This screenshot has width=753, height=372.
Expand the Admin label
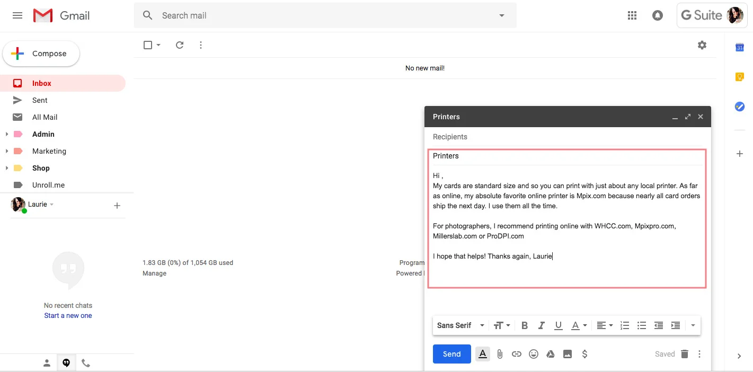7,134
